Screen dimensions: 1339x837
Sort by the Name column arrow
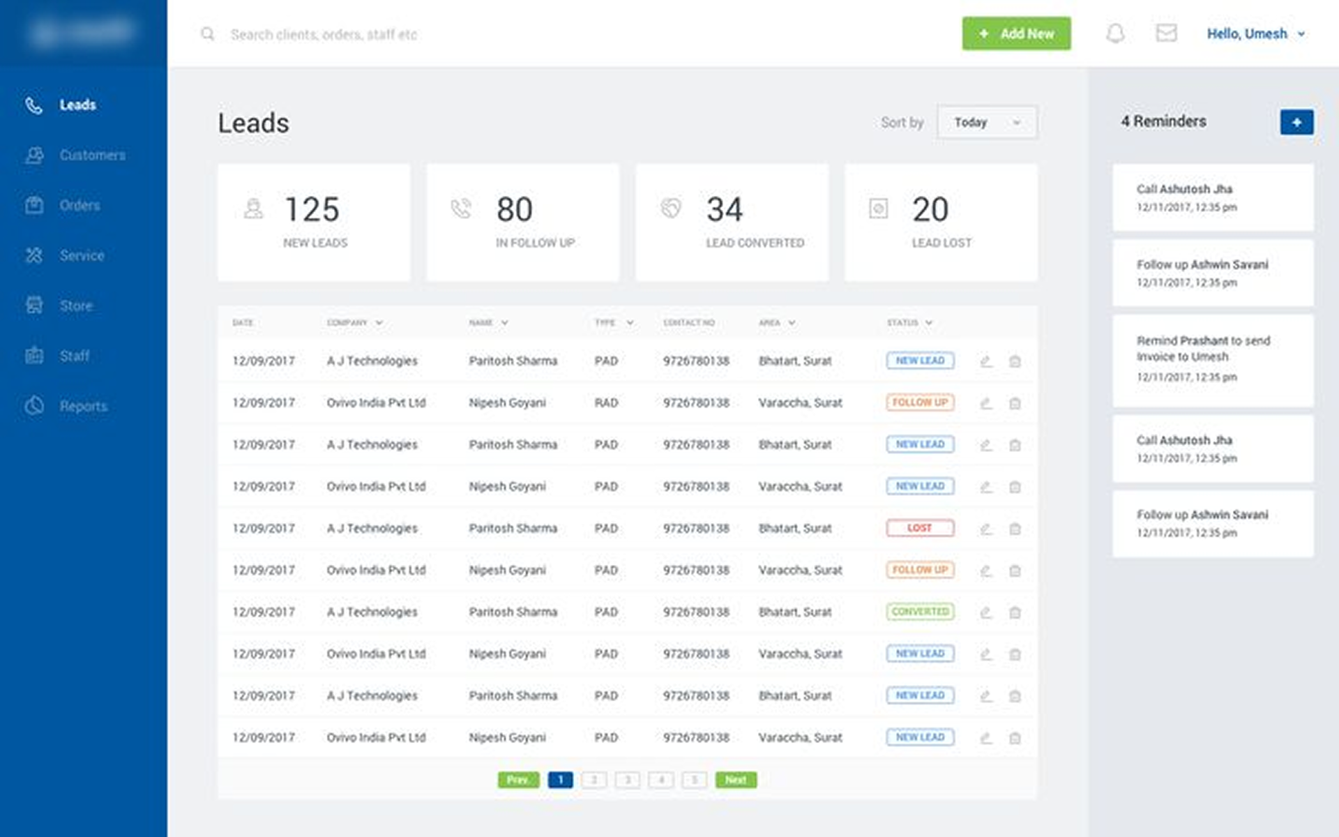pyautogui.click(x=504, y=323)
